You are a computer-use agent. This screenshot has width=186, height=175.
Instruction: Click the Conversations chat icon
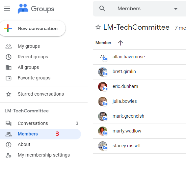9,123
